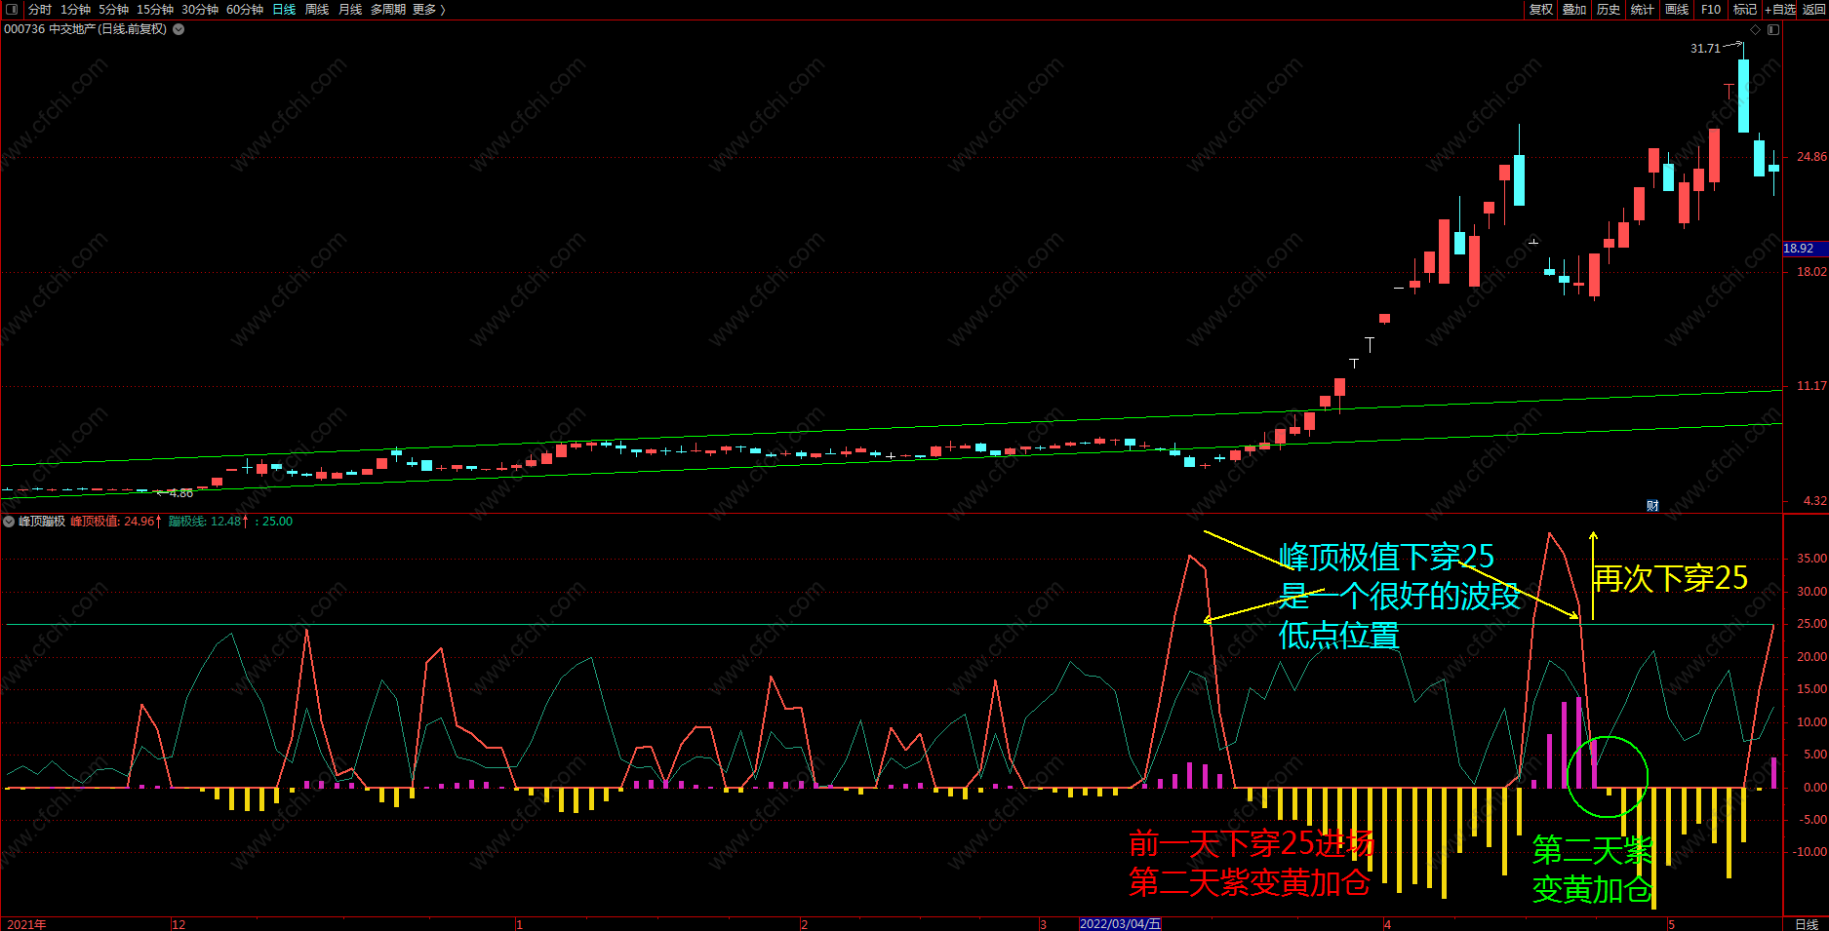Open the 多周期 multi-period view

[x=388, y=9]
